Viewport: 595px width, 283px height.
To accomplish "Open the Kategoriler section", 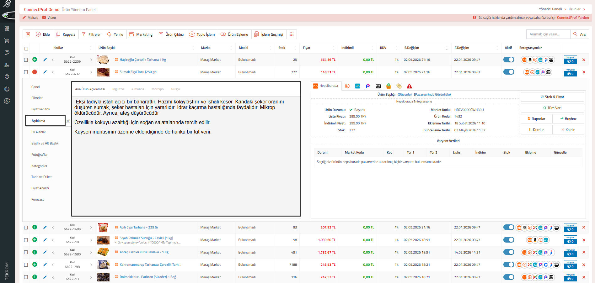I will [39, 166].
